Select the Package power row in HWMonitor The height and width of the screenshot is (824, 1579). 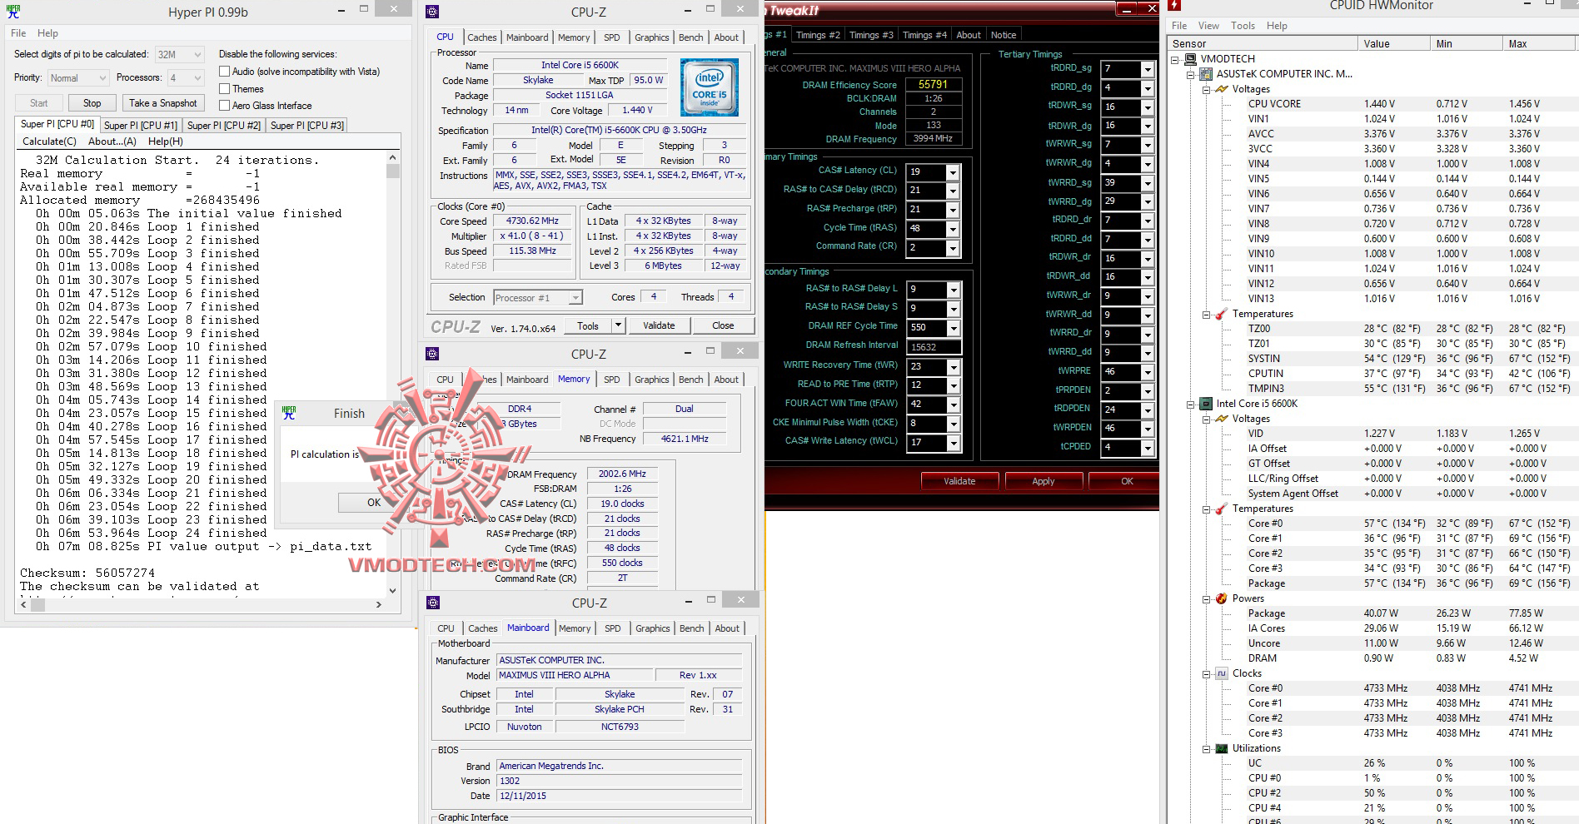tap(1374, 613)
